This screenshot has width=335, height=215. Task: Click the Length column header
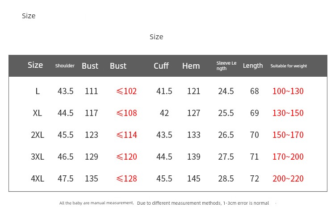252,66
